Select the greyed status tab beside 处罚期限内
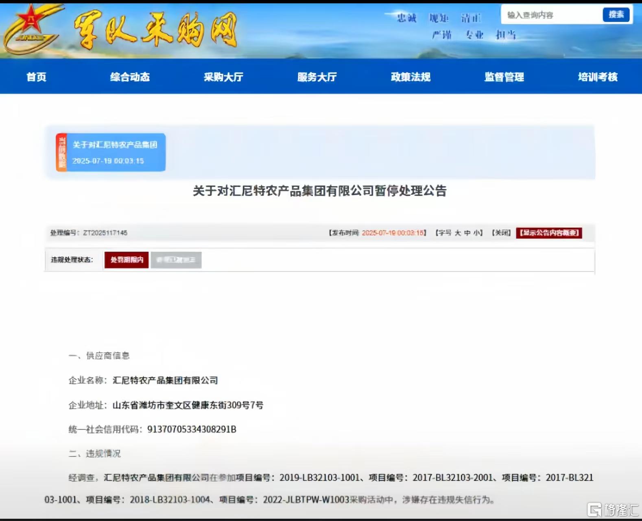Image resolution: width=642 pixels, height=521 pixels. pos(176,260)
